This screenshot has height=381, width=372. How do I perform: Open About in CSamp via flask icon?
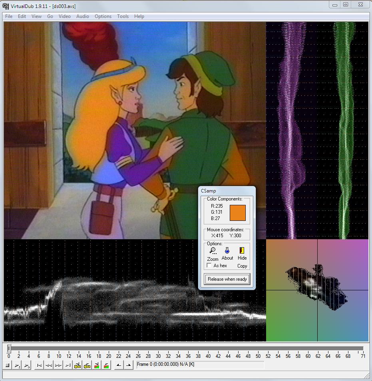(x=227, y=250)
